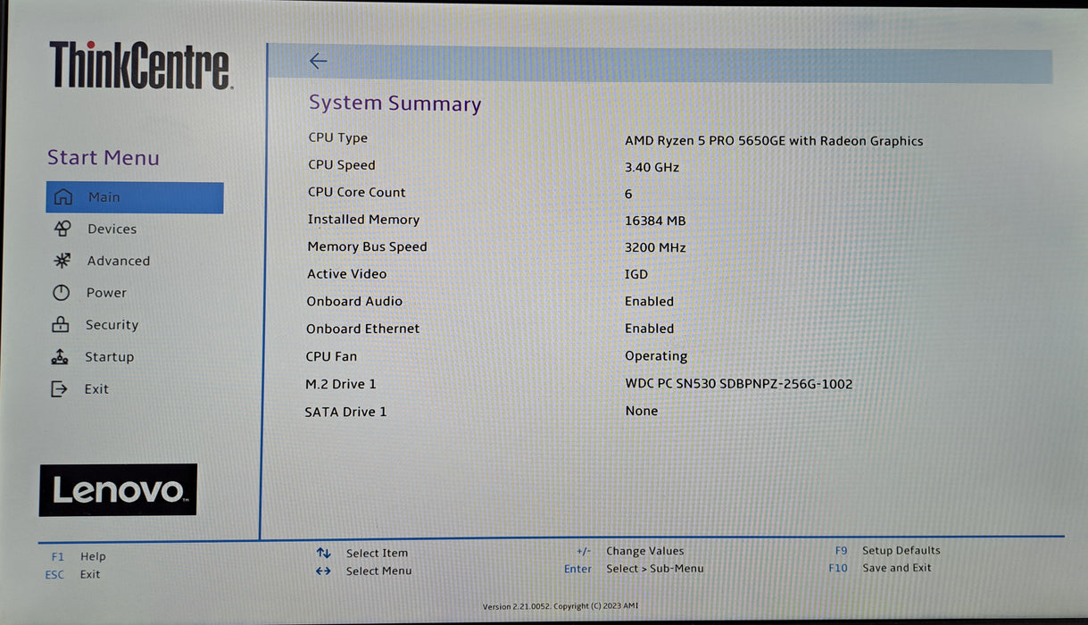This screenshot has width=1088, height=625.
Task: Click the Onboard Audio Enabled value
Action: [x=650, y=302]
